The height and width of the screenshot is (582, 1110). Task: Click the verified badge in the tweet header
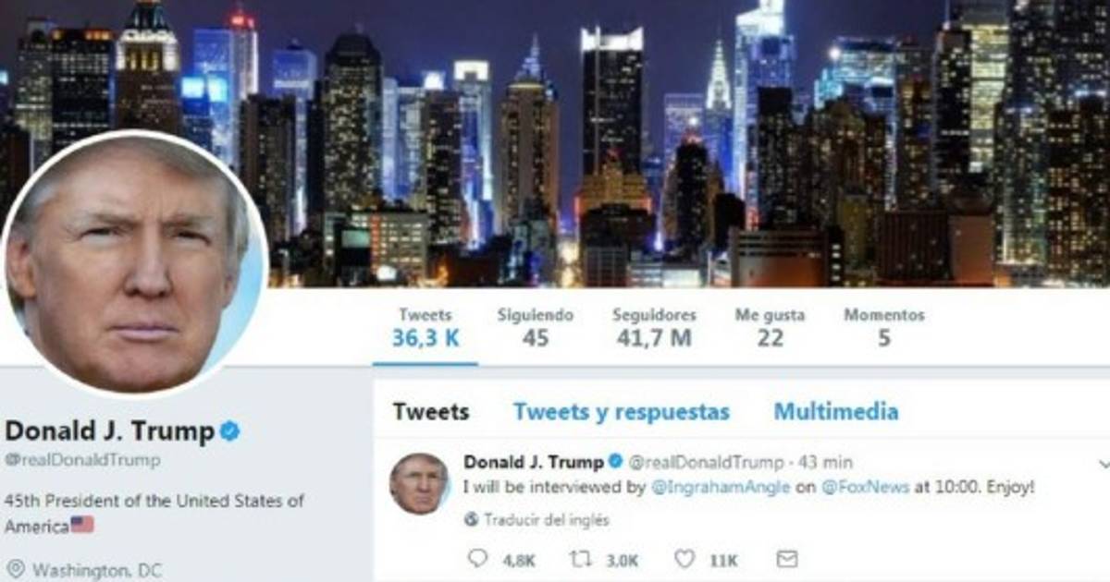click(x=614, y=461)
